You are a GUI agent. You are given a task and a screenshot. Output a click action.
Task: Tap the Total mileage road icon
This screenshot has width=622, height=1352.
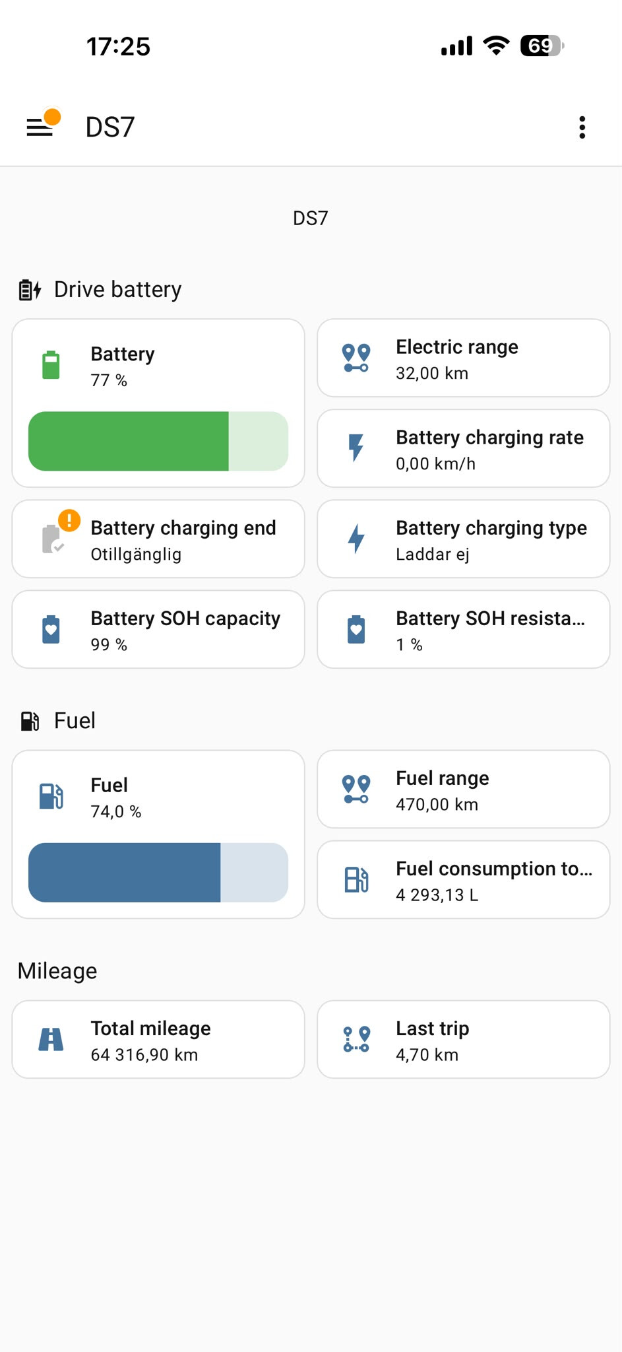tap(51, 1039)
